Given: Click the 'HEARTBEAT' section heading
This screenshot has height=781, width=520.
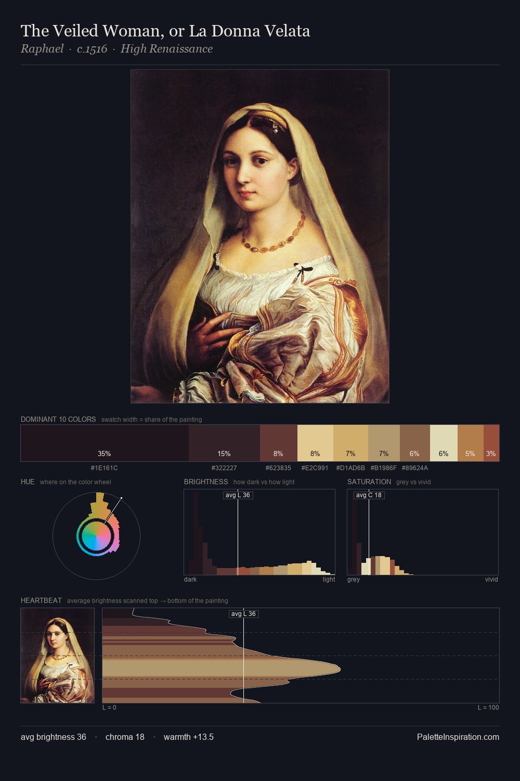Looking at the screenshot, I should (41, 600).
